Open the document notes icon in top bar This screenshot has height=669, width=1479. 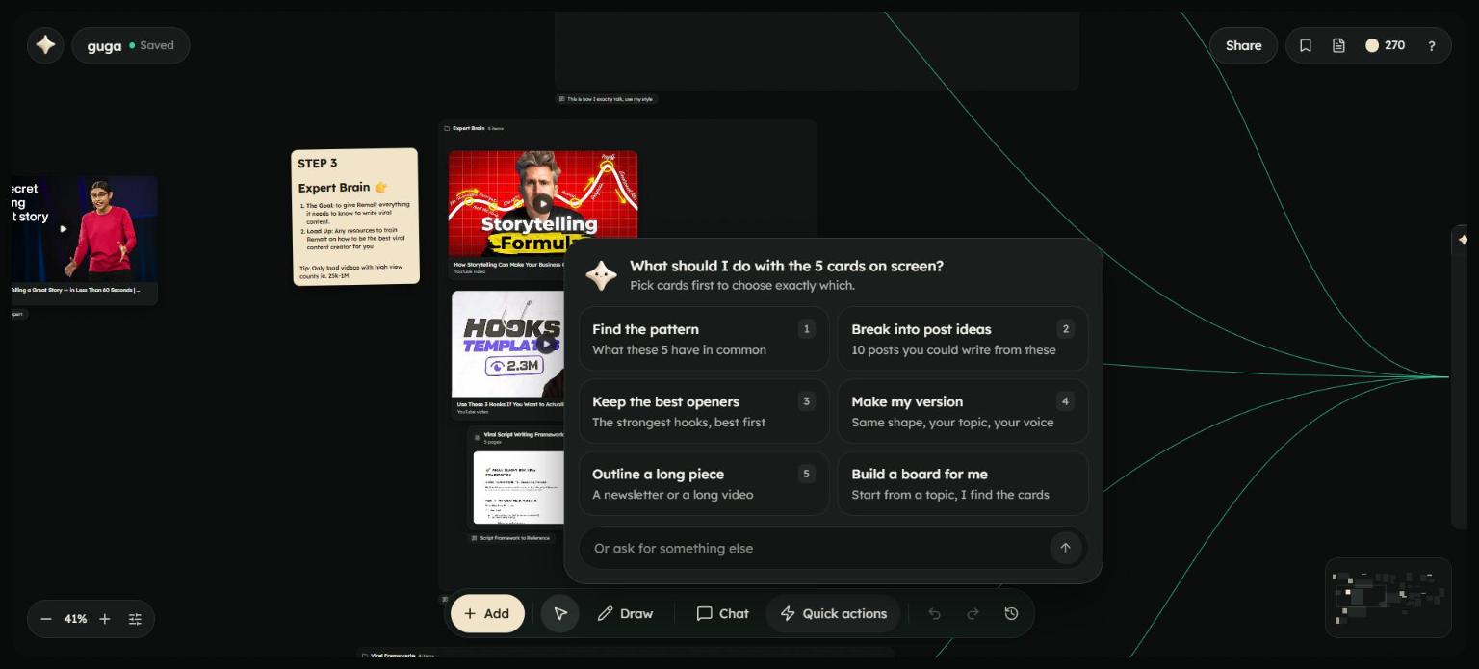coord(1338,45)
